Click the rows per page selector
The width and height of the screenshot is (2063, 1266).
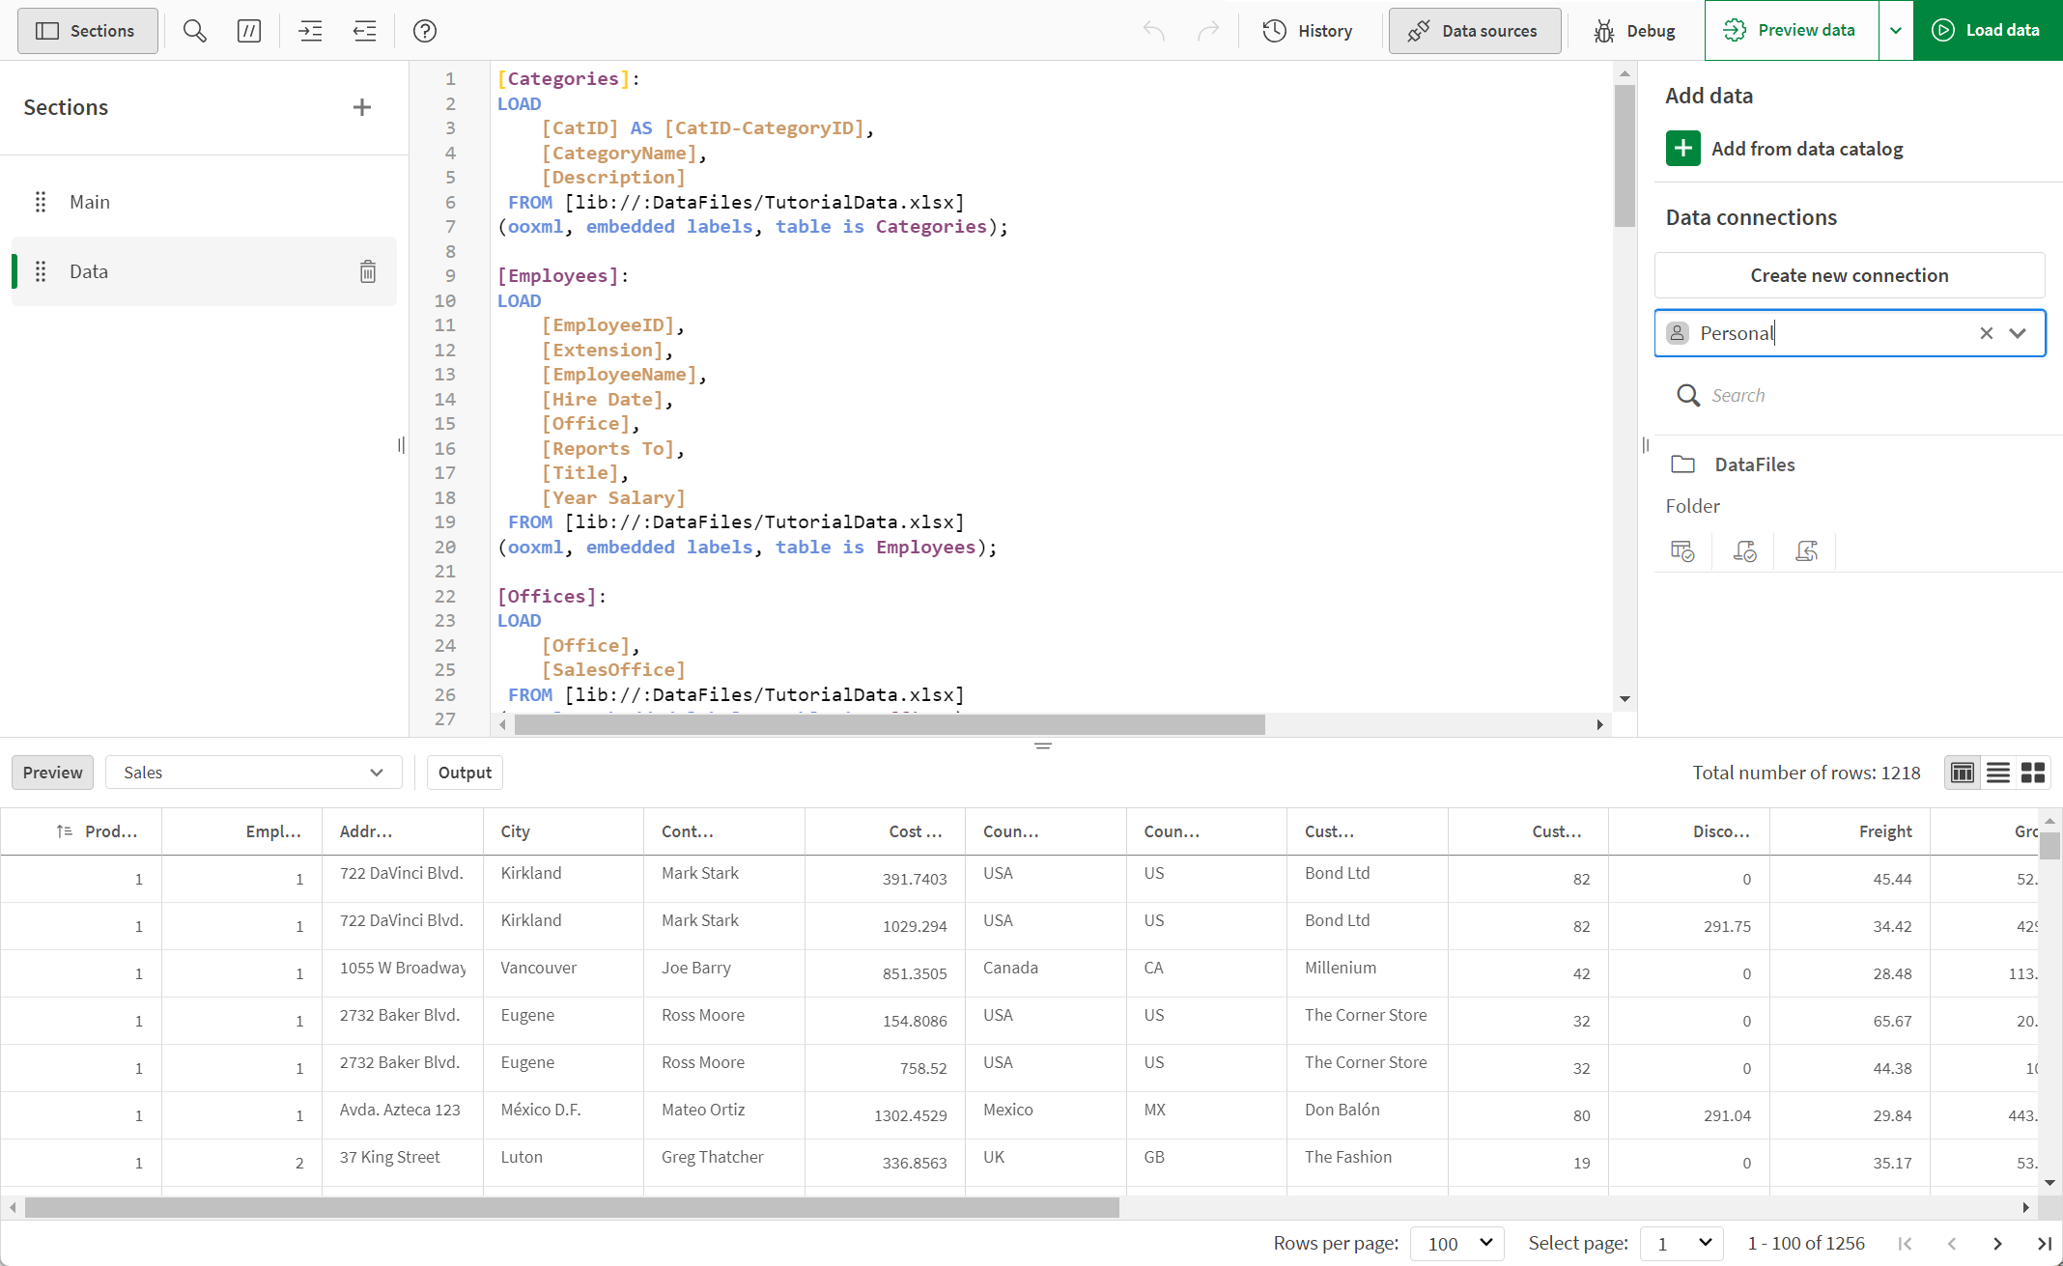click(x=1453, y=1241)
